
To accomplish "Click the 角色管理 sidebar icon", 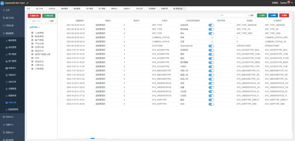I will click(x=7, y=47).
